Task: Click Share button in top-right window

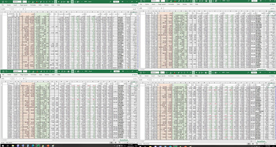Action: coord(272,4)
